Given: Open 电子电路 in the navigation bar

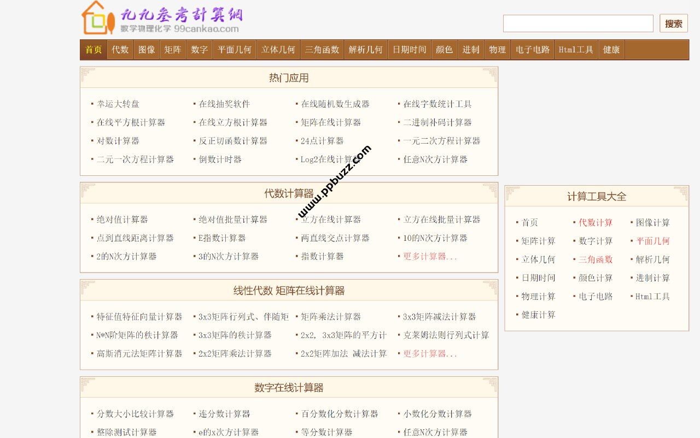Looking at the screenshot, I should pyautogui.click(x=533, y=50).
